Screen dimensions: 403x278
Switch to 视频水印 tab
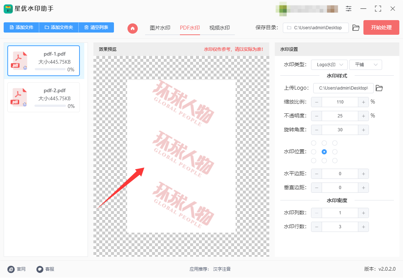[x=219, y=28]
